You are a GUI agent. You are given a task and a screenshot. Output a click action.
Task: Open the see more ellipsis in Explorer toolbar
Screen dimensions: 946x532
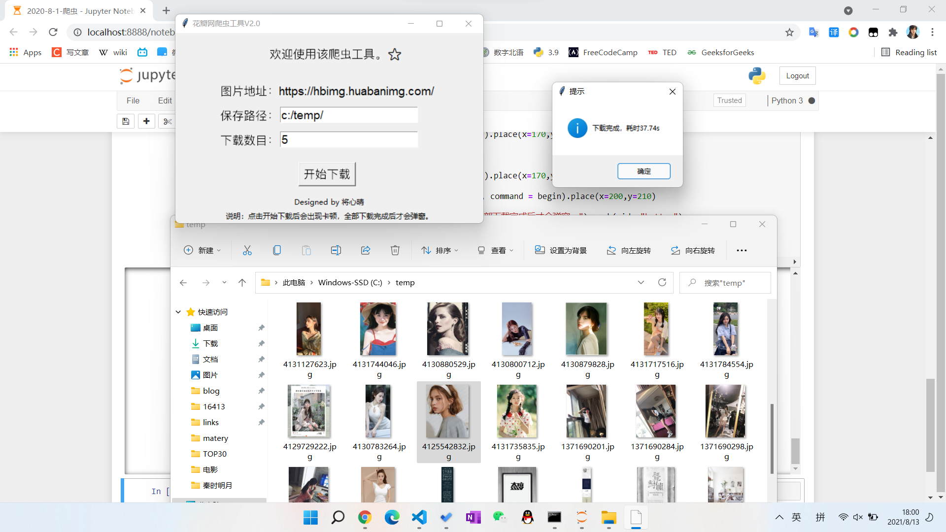[x=742, y=250]
